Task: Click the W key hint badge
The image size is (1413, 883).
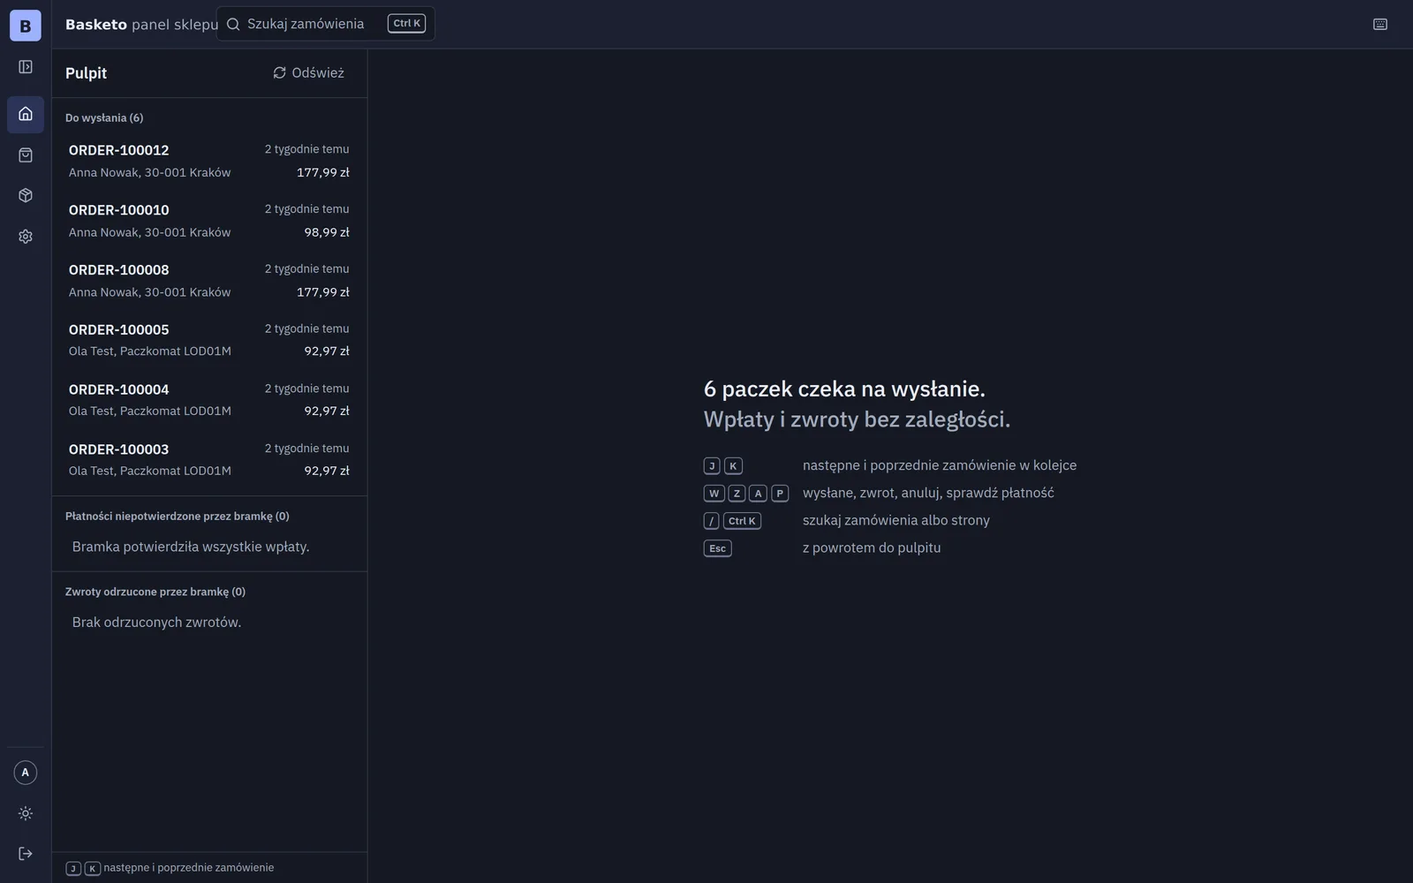Action: point(714,494)
